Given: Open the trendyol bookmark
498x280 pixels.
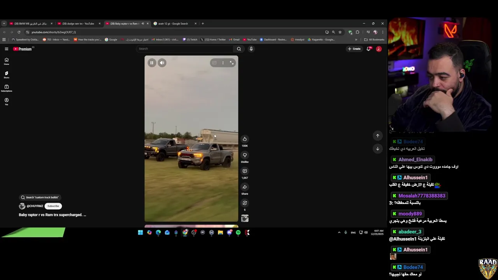Looking at the screenshot, I should 297,39.
